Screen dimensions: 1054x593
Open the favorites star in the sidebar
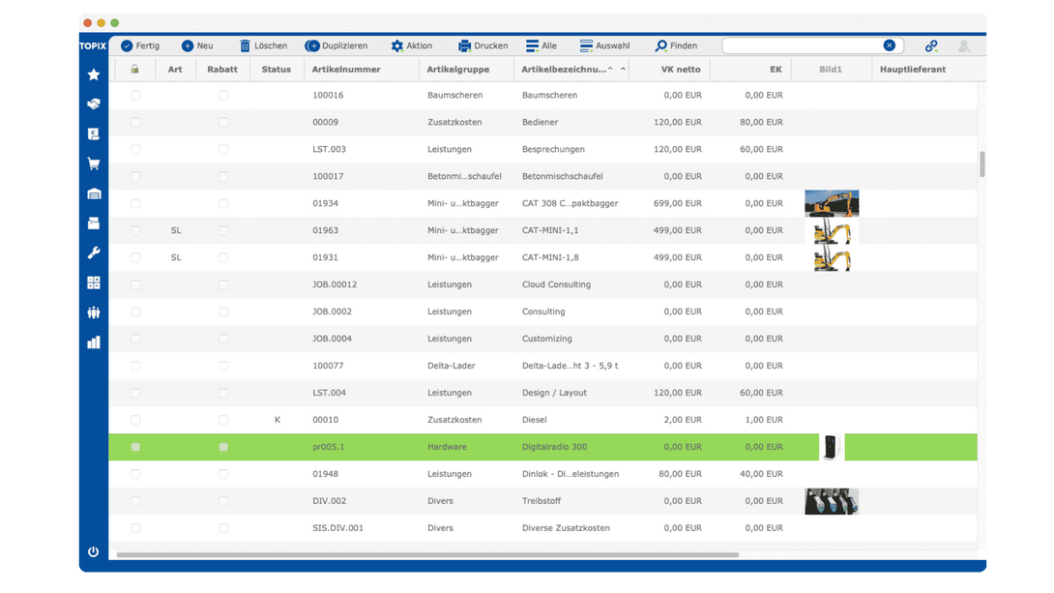click(x=94, y=74)
